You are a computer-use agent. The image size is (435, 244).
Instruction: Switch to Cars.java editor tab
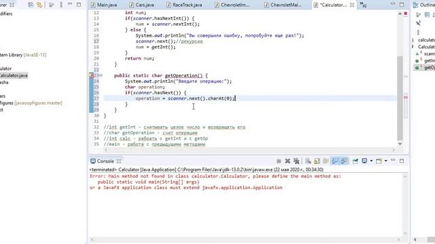tap(142, 5)
